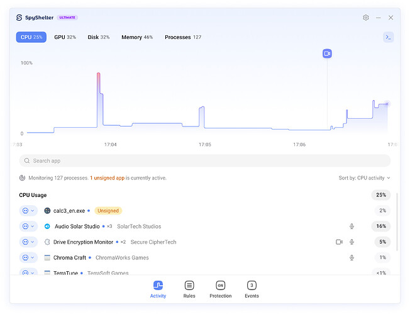The height and width of the screenshot is (314, 410).
Task: Click the 'ChromaWorks Games' publisher text
Action: (122, 258)
